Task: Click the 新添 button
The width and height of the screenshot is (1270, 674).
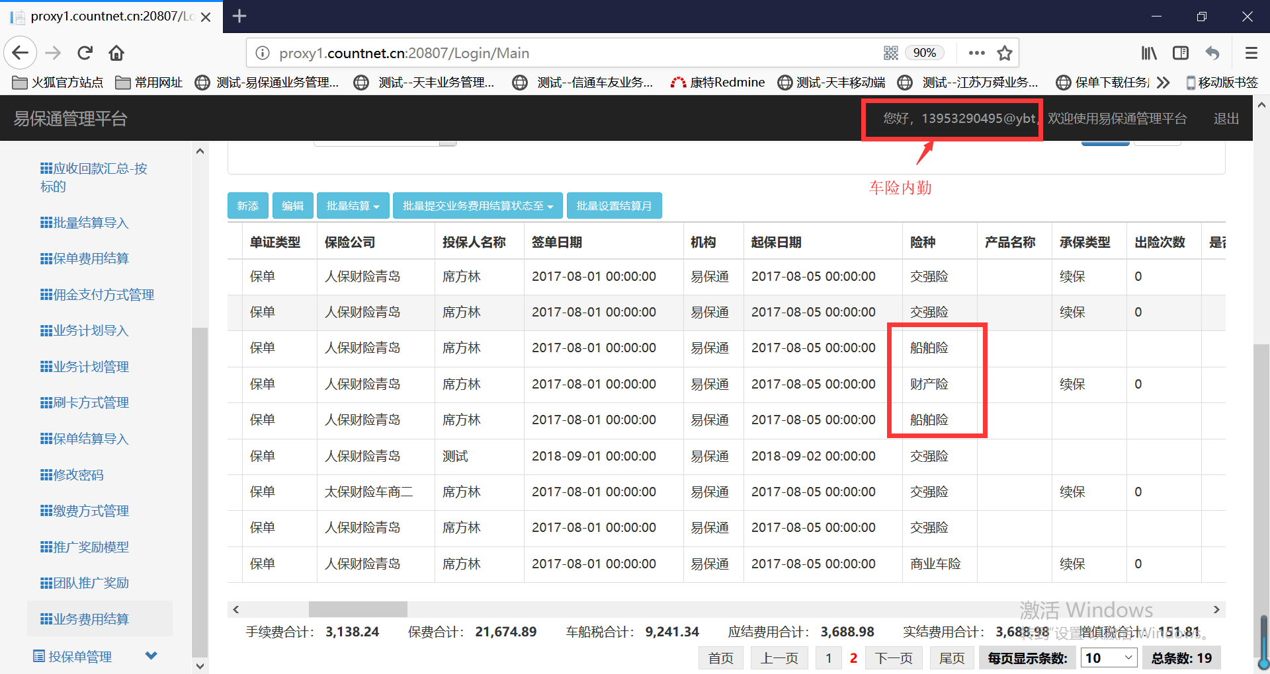Action: [x=247, y=206]
